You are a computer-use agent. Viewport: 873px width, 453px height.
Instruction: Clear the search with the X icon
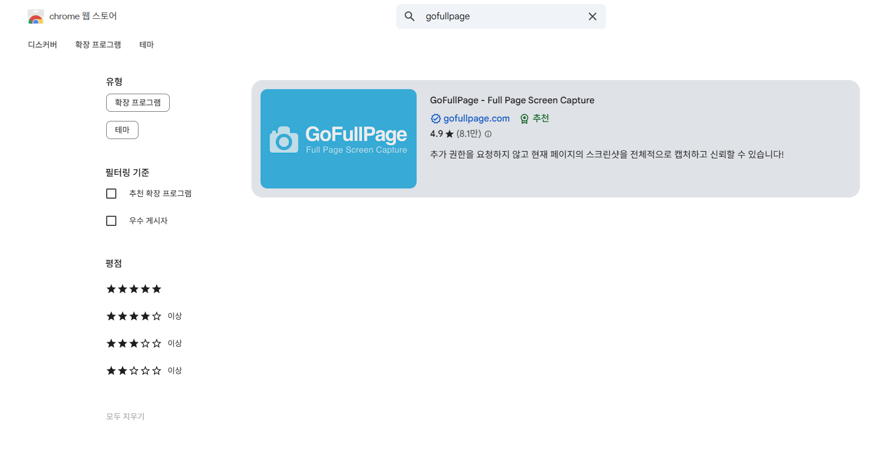coord(593,16)
